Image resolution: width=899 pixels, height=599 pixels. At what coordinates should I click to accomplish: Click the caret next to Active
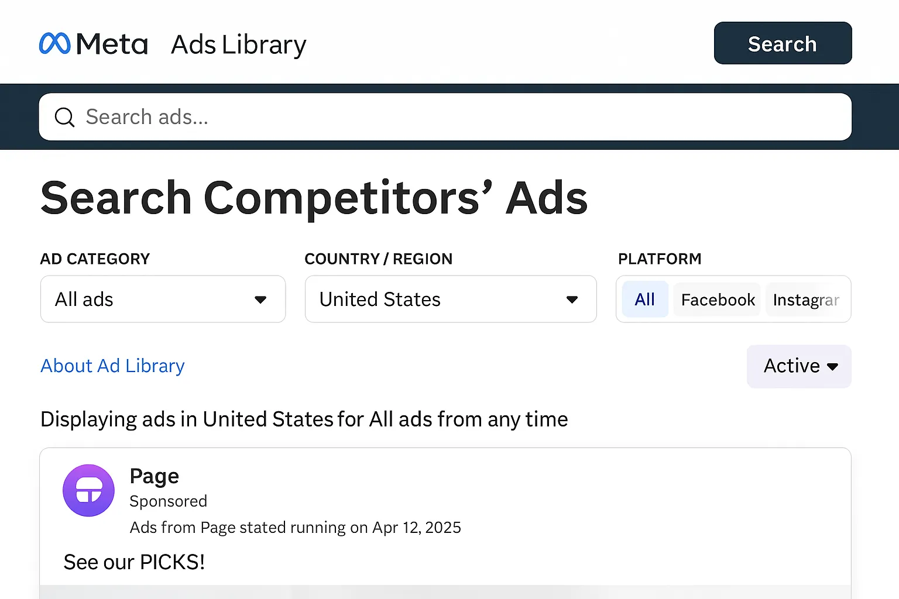click(832, 367)
